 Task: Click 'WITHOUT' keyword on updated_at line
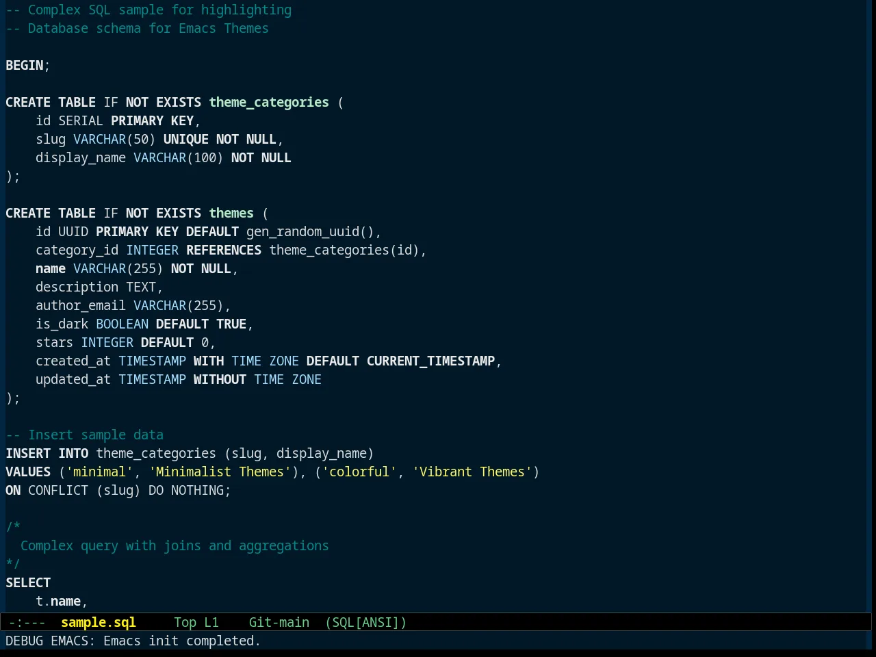[220, 379]
